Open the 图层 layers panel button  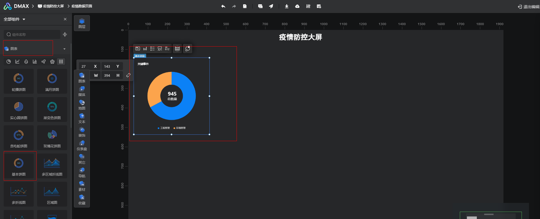(x=82, y=23)
